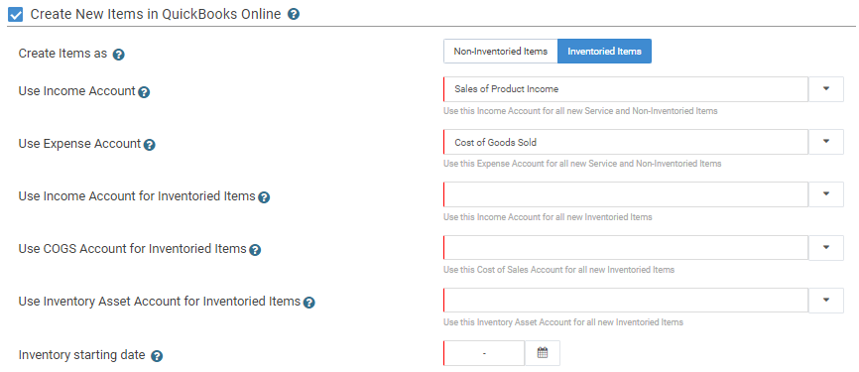The height and width of the screenshot is (372, 859).
Task: Click help icon for Inventory Asset Account
Action: tap(308, 303)
